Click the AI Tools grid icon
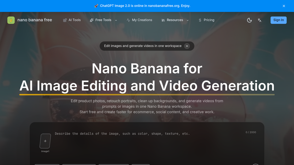Image resolution: width=294 pixels, height=165 pixels. click(x=65, y=20)
